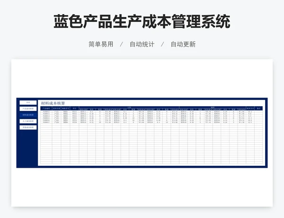
Task: Select the FG00014 product code cell
Action: [x=46, y=116]
